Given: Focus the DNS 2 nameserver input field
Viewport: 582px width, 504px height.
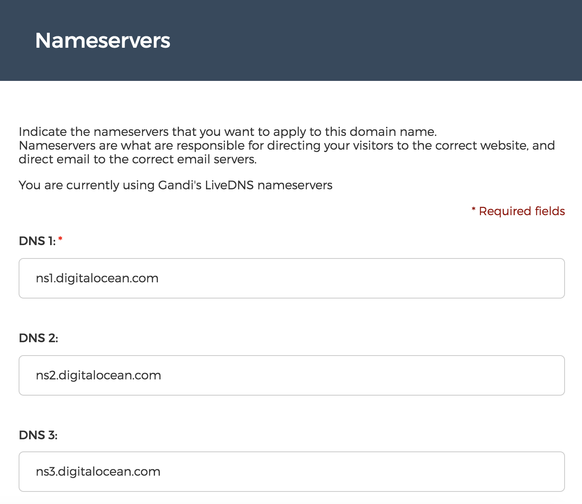Looking at the screenshot, I should pos(292,375).
